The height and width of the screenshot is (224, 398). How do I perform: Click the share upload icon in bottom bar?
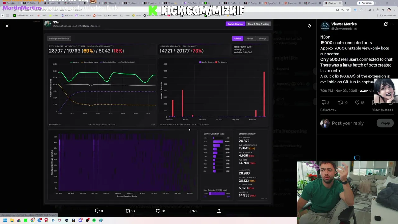[219, 211]
